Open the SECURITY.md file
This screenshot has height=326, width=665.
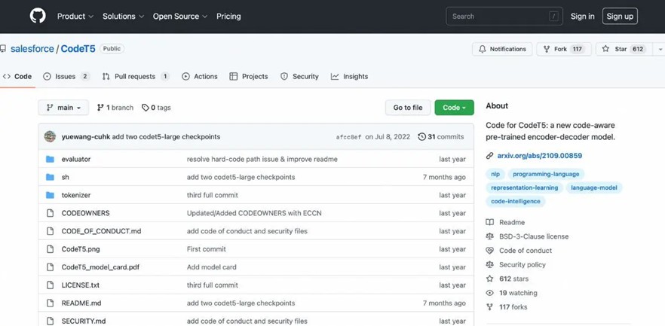(84, 321)
